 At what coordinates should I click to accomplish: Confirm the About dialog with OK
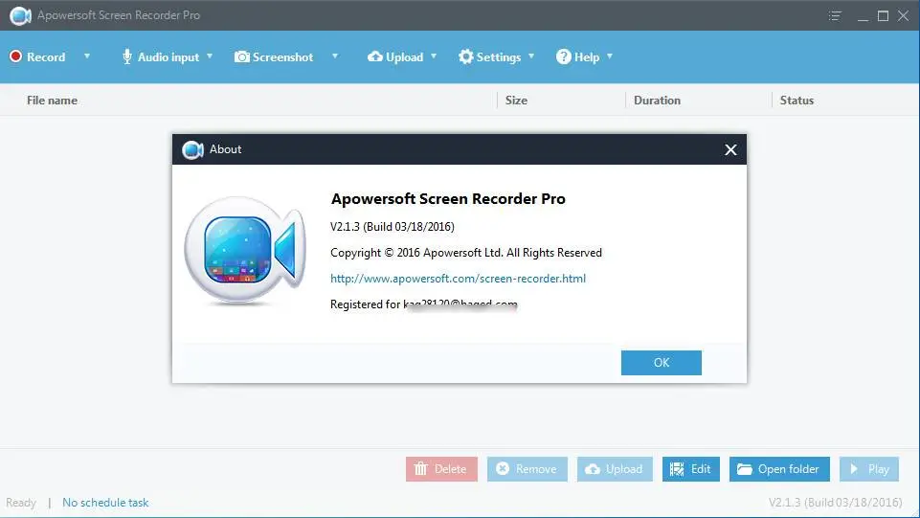click(662, 363)
